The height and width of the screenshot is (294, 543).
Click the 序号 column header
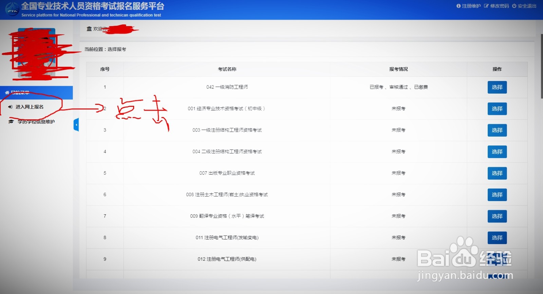pyautogui.click(x=105, y=69)
